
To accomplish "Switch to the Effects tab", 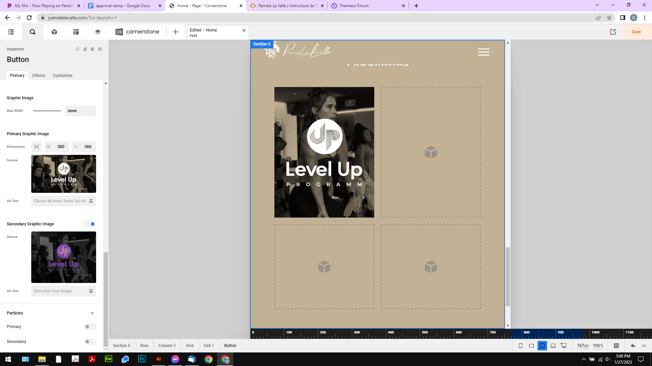I will [x=38, y=76].
